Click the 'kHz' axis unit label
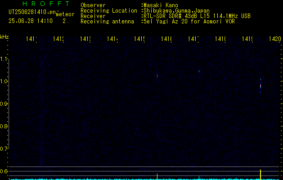283x180 pixels. pos(4,37)
